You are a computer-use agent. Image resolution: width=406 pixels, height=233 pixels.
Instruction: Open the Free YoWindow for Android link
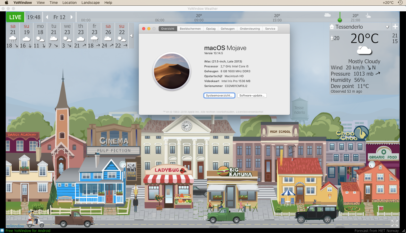28,231
